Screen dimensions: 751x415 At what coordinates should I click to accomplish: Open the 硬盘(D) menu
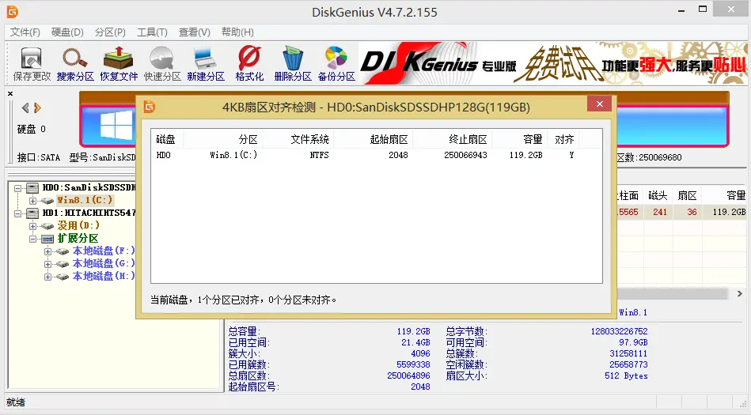coord(67,32)
